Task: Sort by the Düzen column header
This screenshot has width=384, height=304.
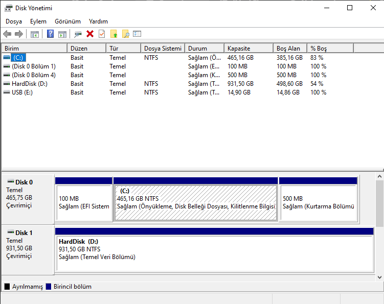Action: (87, 48)
